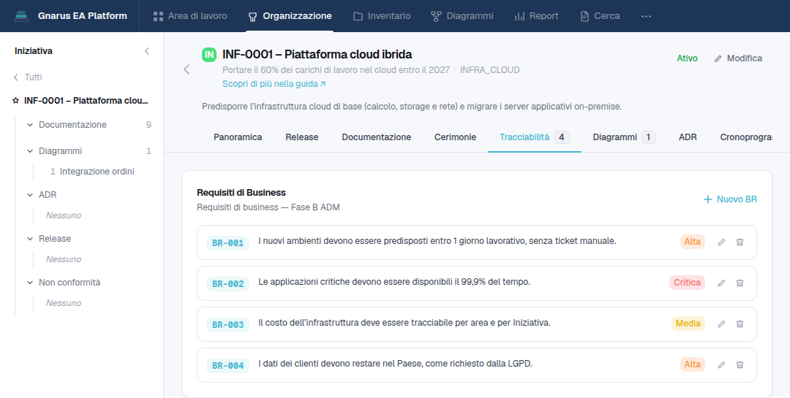The width and height of the screenshot is (790, 398).
Task: Go back using the header left chevron
Action: (187, 69)
